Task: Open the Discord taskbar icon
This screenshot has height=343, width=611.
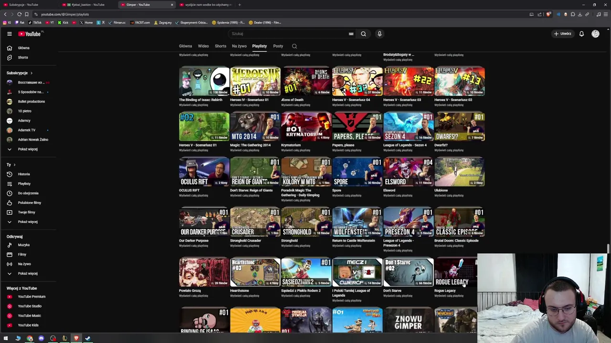Action: pos(41,338)
